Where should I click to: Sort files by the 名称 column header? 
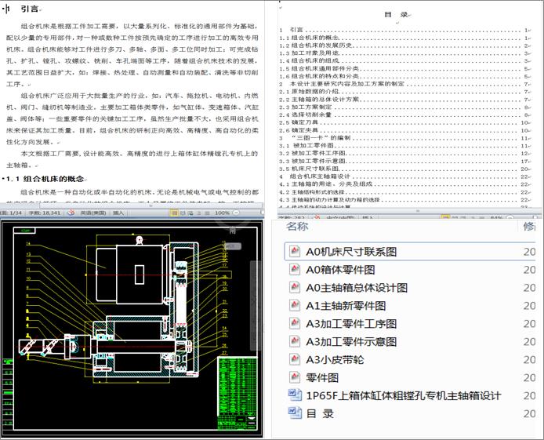click(297, 227)
